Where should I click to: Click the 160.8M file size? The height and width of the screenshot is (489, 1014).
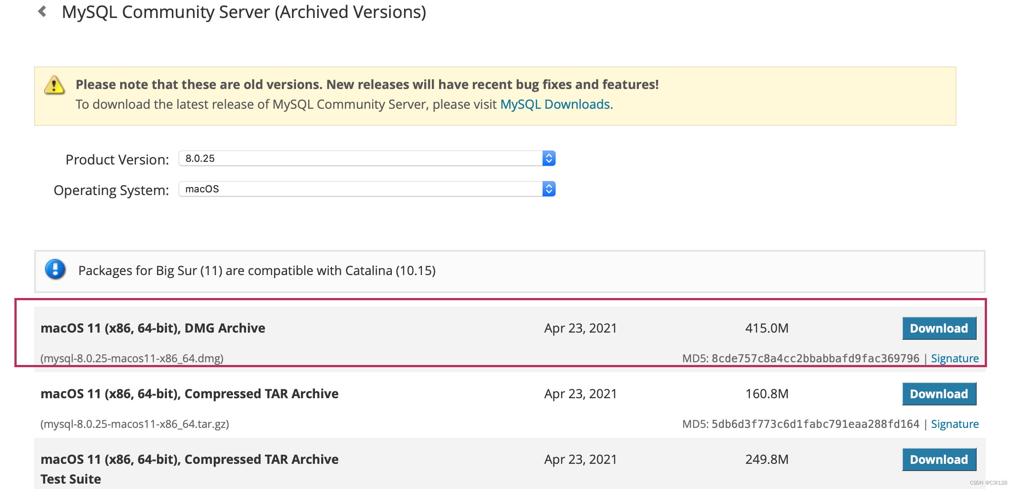pyautogui.click(x=767, y=394)
